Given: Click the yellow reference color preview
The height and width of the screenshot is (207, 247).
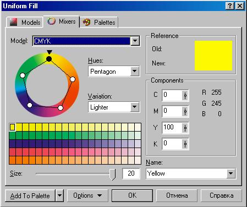Looking at the screenshot, I should click(x=213, y=56).
